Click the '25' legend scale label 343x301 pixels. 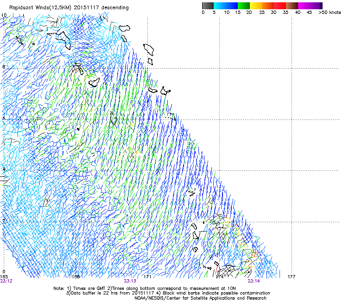[262, 13]
